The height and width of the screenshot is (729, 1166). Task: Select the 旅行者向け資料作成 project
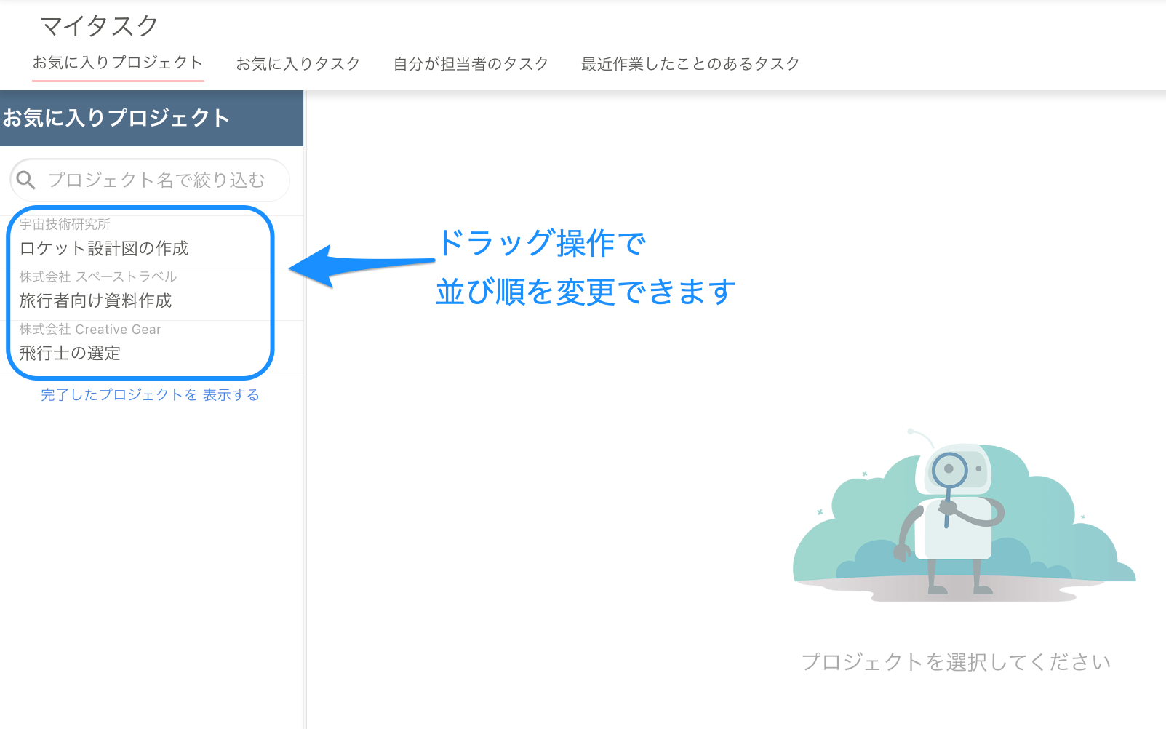click(x=96, y=300)
